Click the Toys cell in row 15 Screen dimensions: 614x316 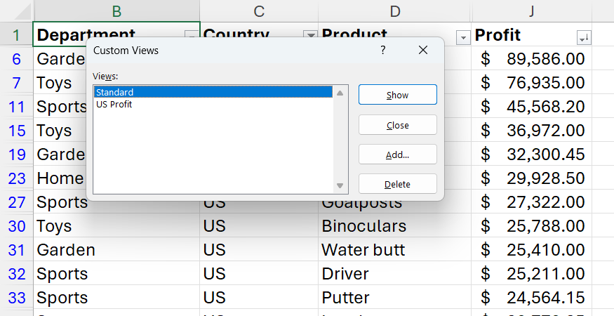point(60,131)
